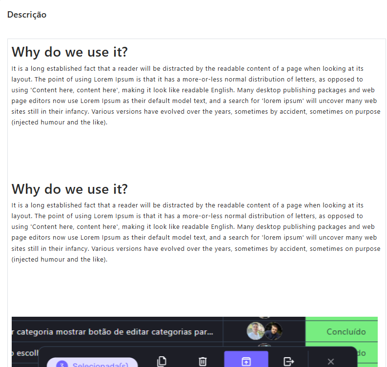Click the left user avatar in the task row
This screenshot has width=387, height=367.
pyautogui.click(x=255, y=331)
